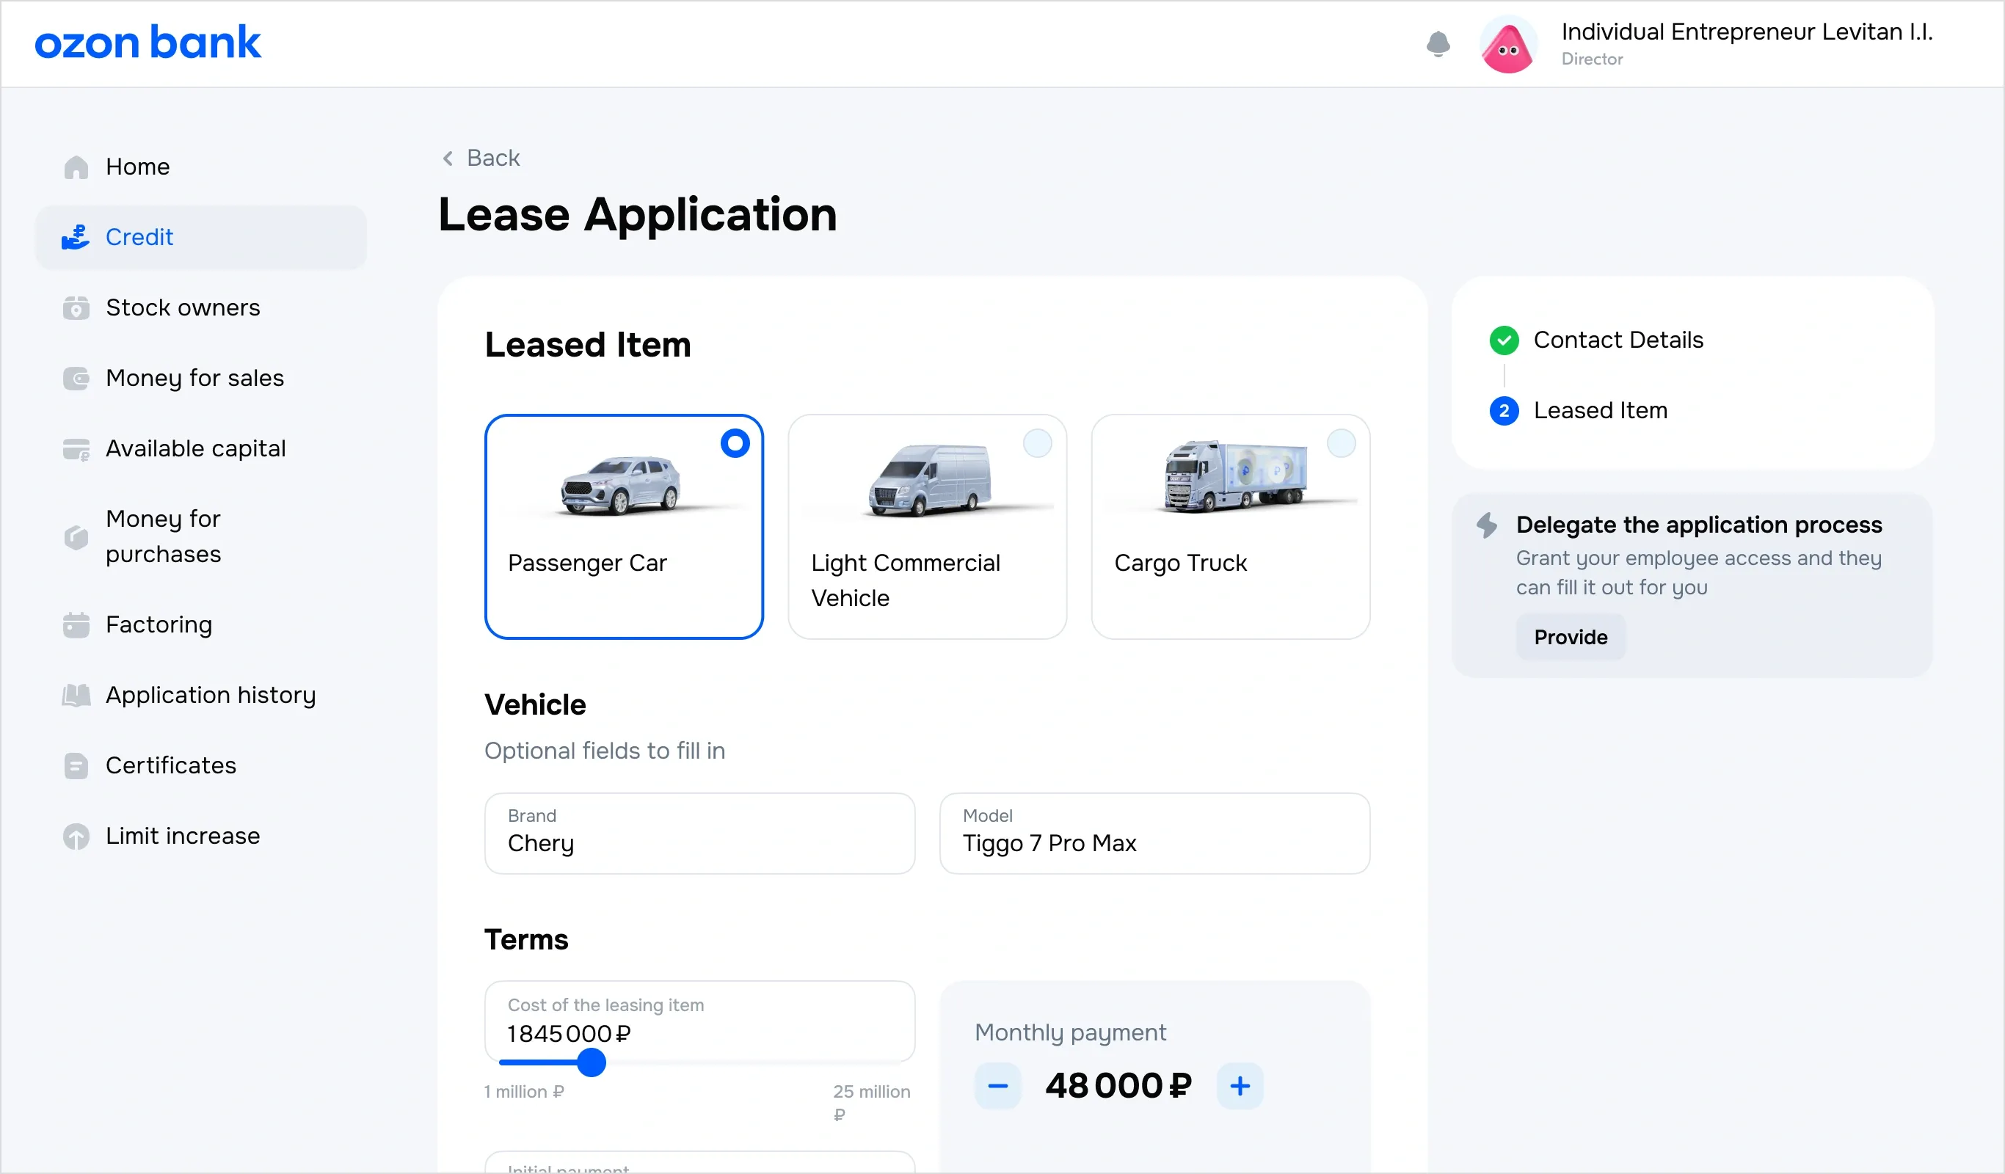Select the Light Commercial Vehicle radio button

pos(1038,443)
